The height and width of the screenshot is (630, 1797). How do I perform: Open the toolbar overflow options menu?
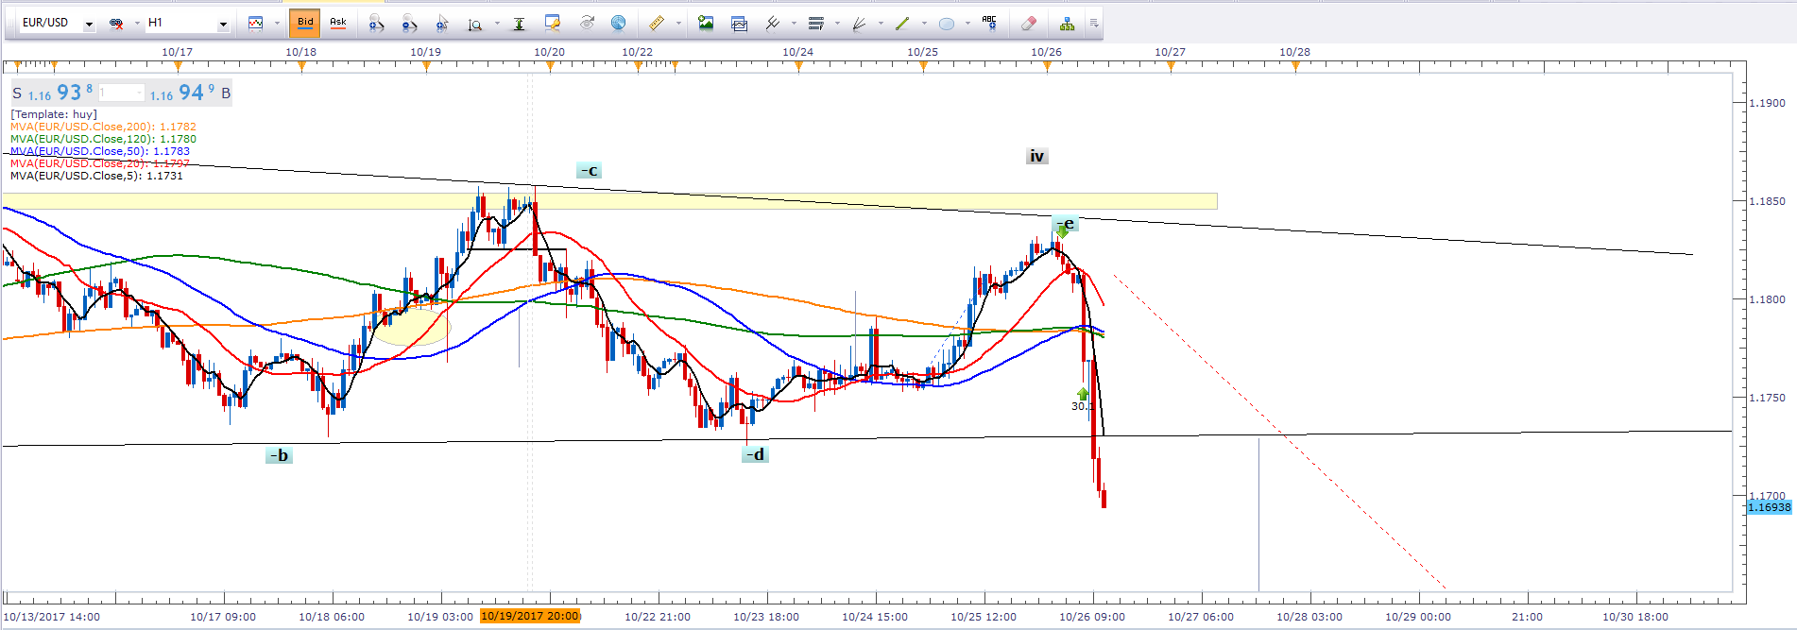(1094, 24)
